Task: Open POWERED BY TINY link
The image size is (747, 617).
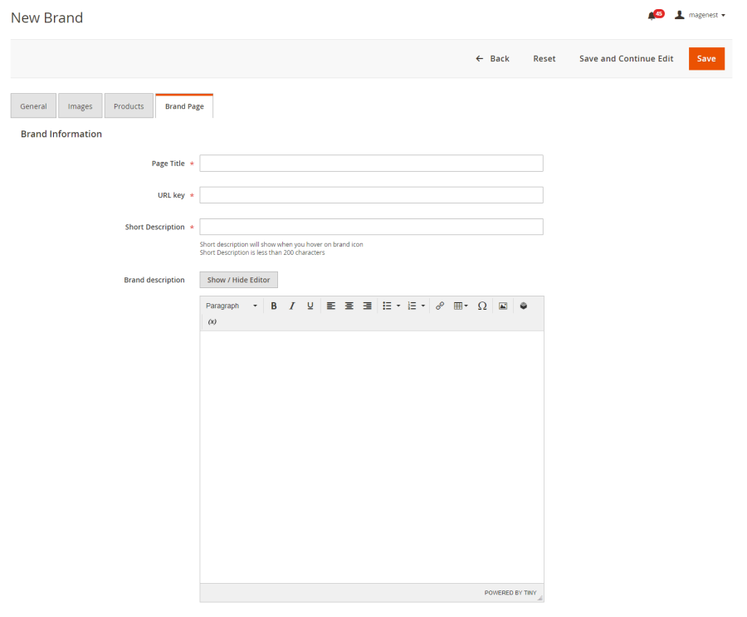Action: coord(510,593)
